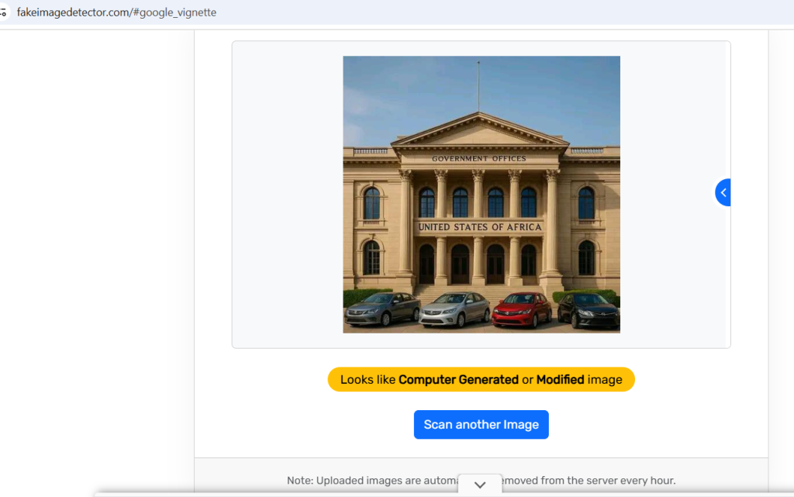Click the leftmost gray car in image
The height and width of the screenshot is (497, 794).
[381, 309]
